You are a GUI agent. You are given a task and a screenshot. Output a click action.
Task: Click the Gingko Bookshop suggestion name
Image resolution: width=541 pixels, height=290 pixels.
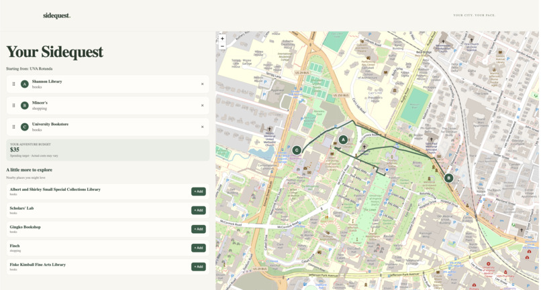click(26, 227)
